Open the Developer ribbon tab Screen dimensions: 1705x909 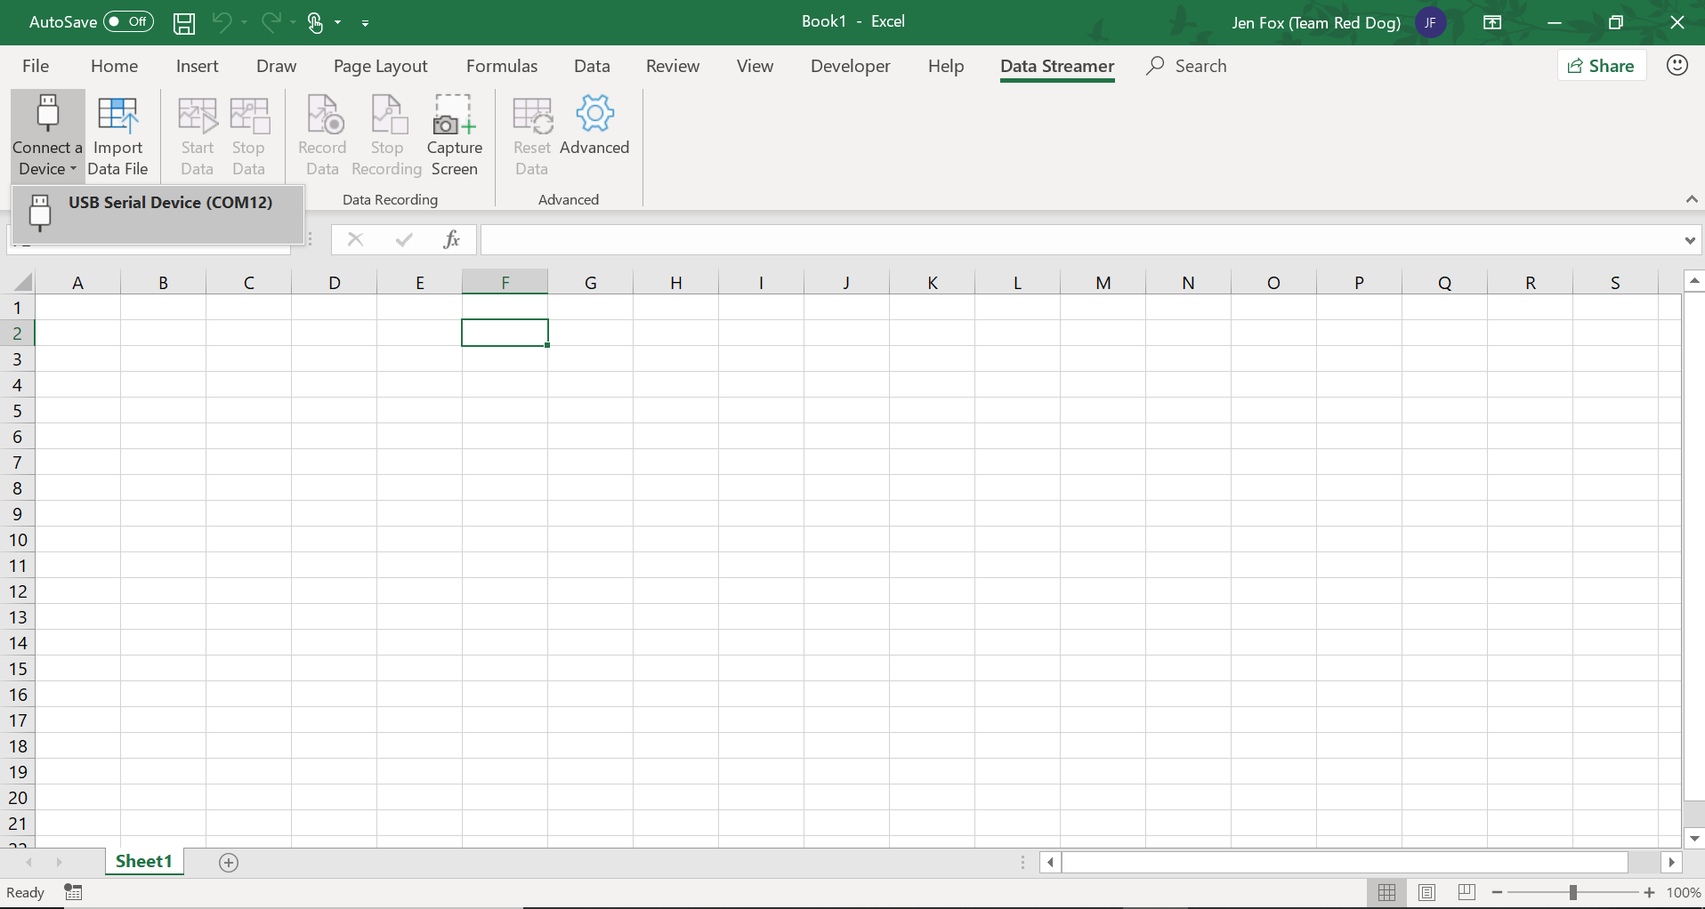850,67
